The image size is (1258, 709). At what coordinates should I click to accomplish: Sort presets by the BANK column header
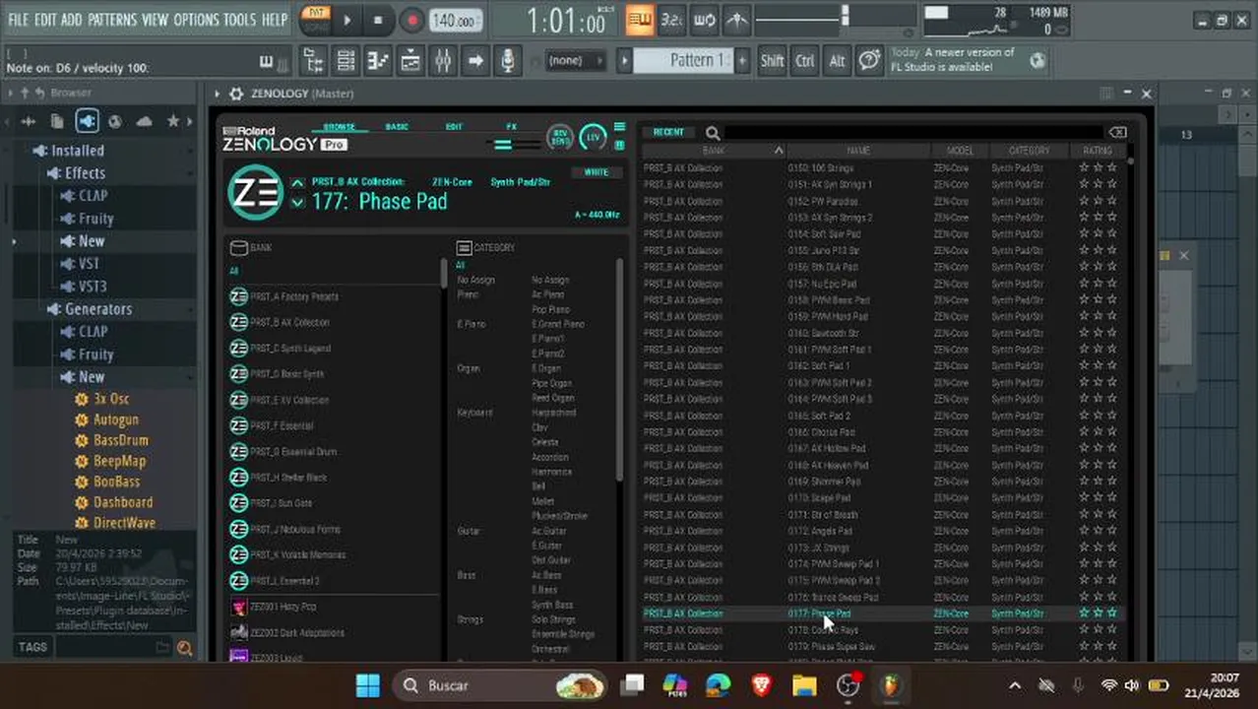coord(714,151)
